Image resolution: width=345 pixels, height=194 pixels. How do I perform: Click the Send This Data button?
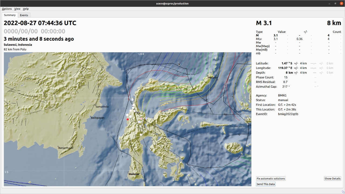pos(265,184)
